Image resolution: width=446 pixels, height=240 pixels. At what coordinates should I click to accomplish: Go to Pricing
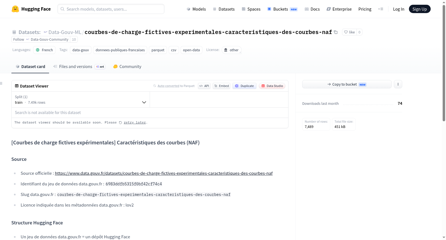coord(365,9)
